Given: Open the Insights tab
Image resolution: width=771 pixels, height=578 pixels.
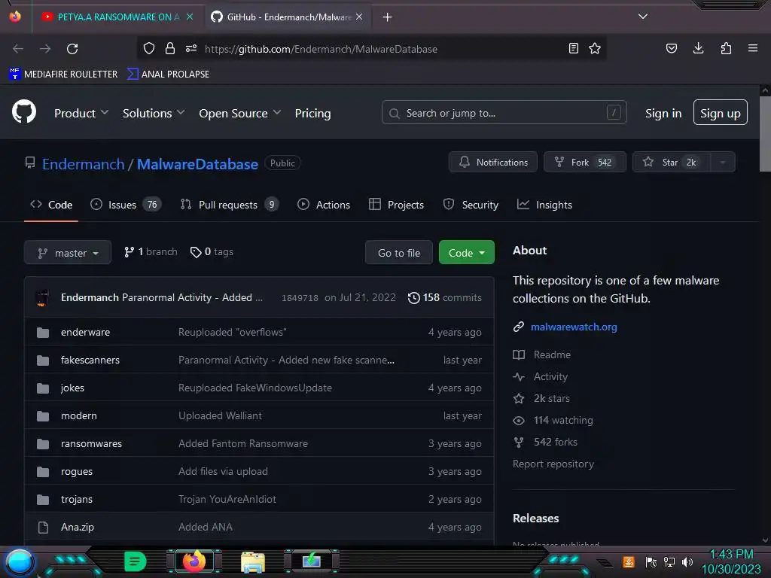Looking at the screenshot, I should click(544, 205).
